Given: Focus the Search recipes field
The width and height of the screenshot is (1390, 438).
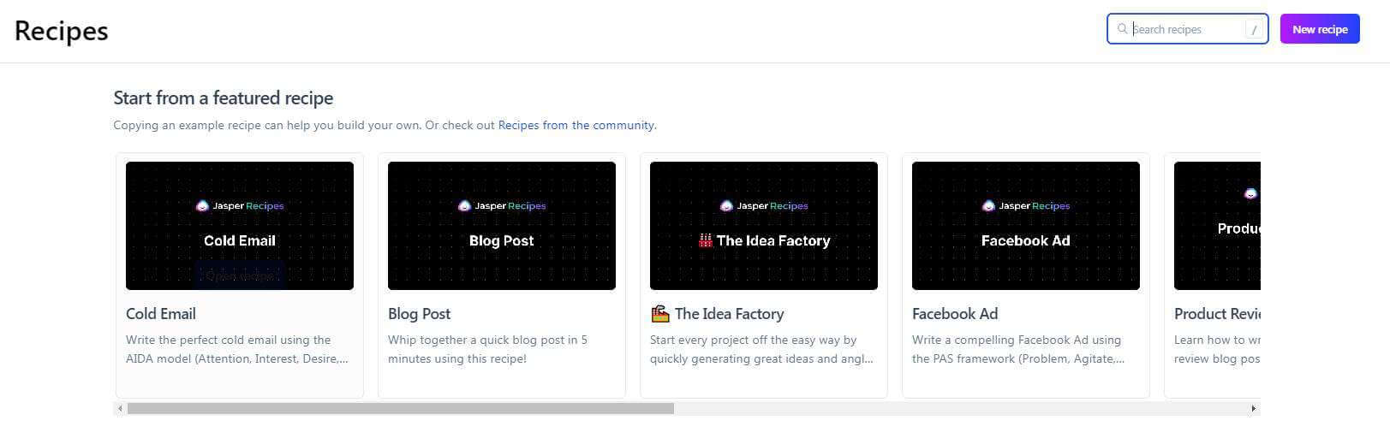Looking at the screenshot, I should coord(1187,29).
